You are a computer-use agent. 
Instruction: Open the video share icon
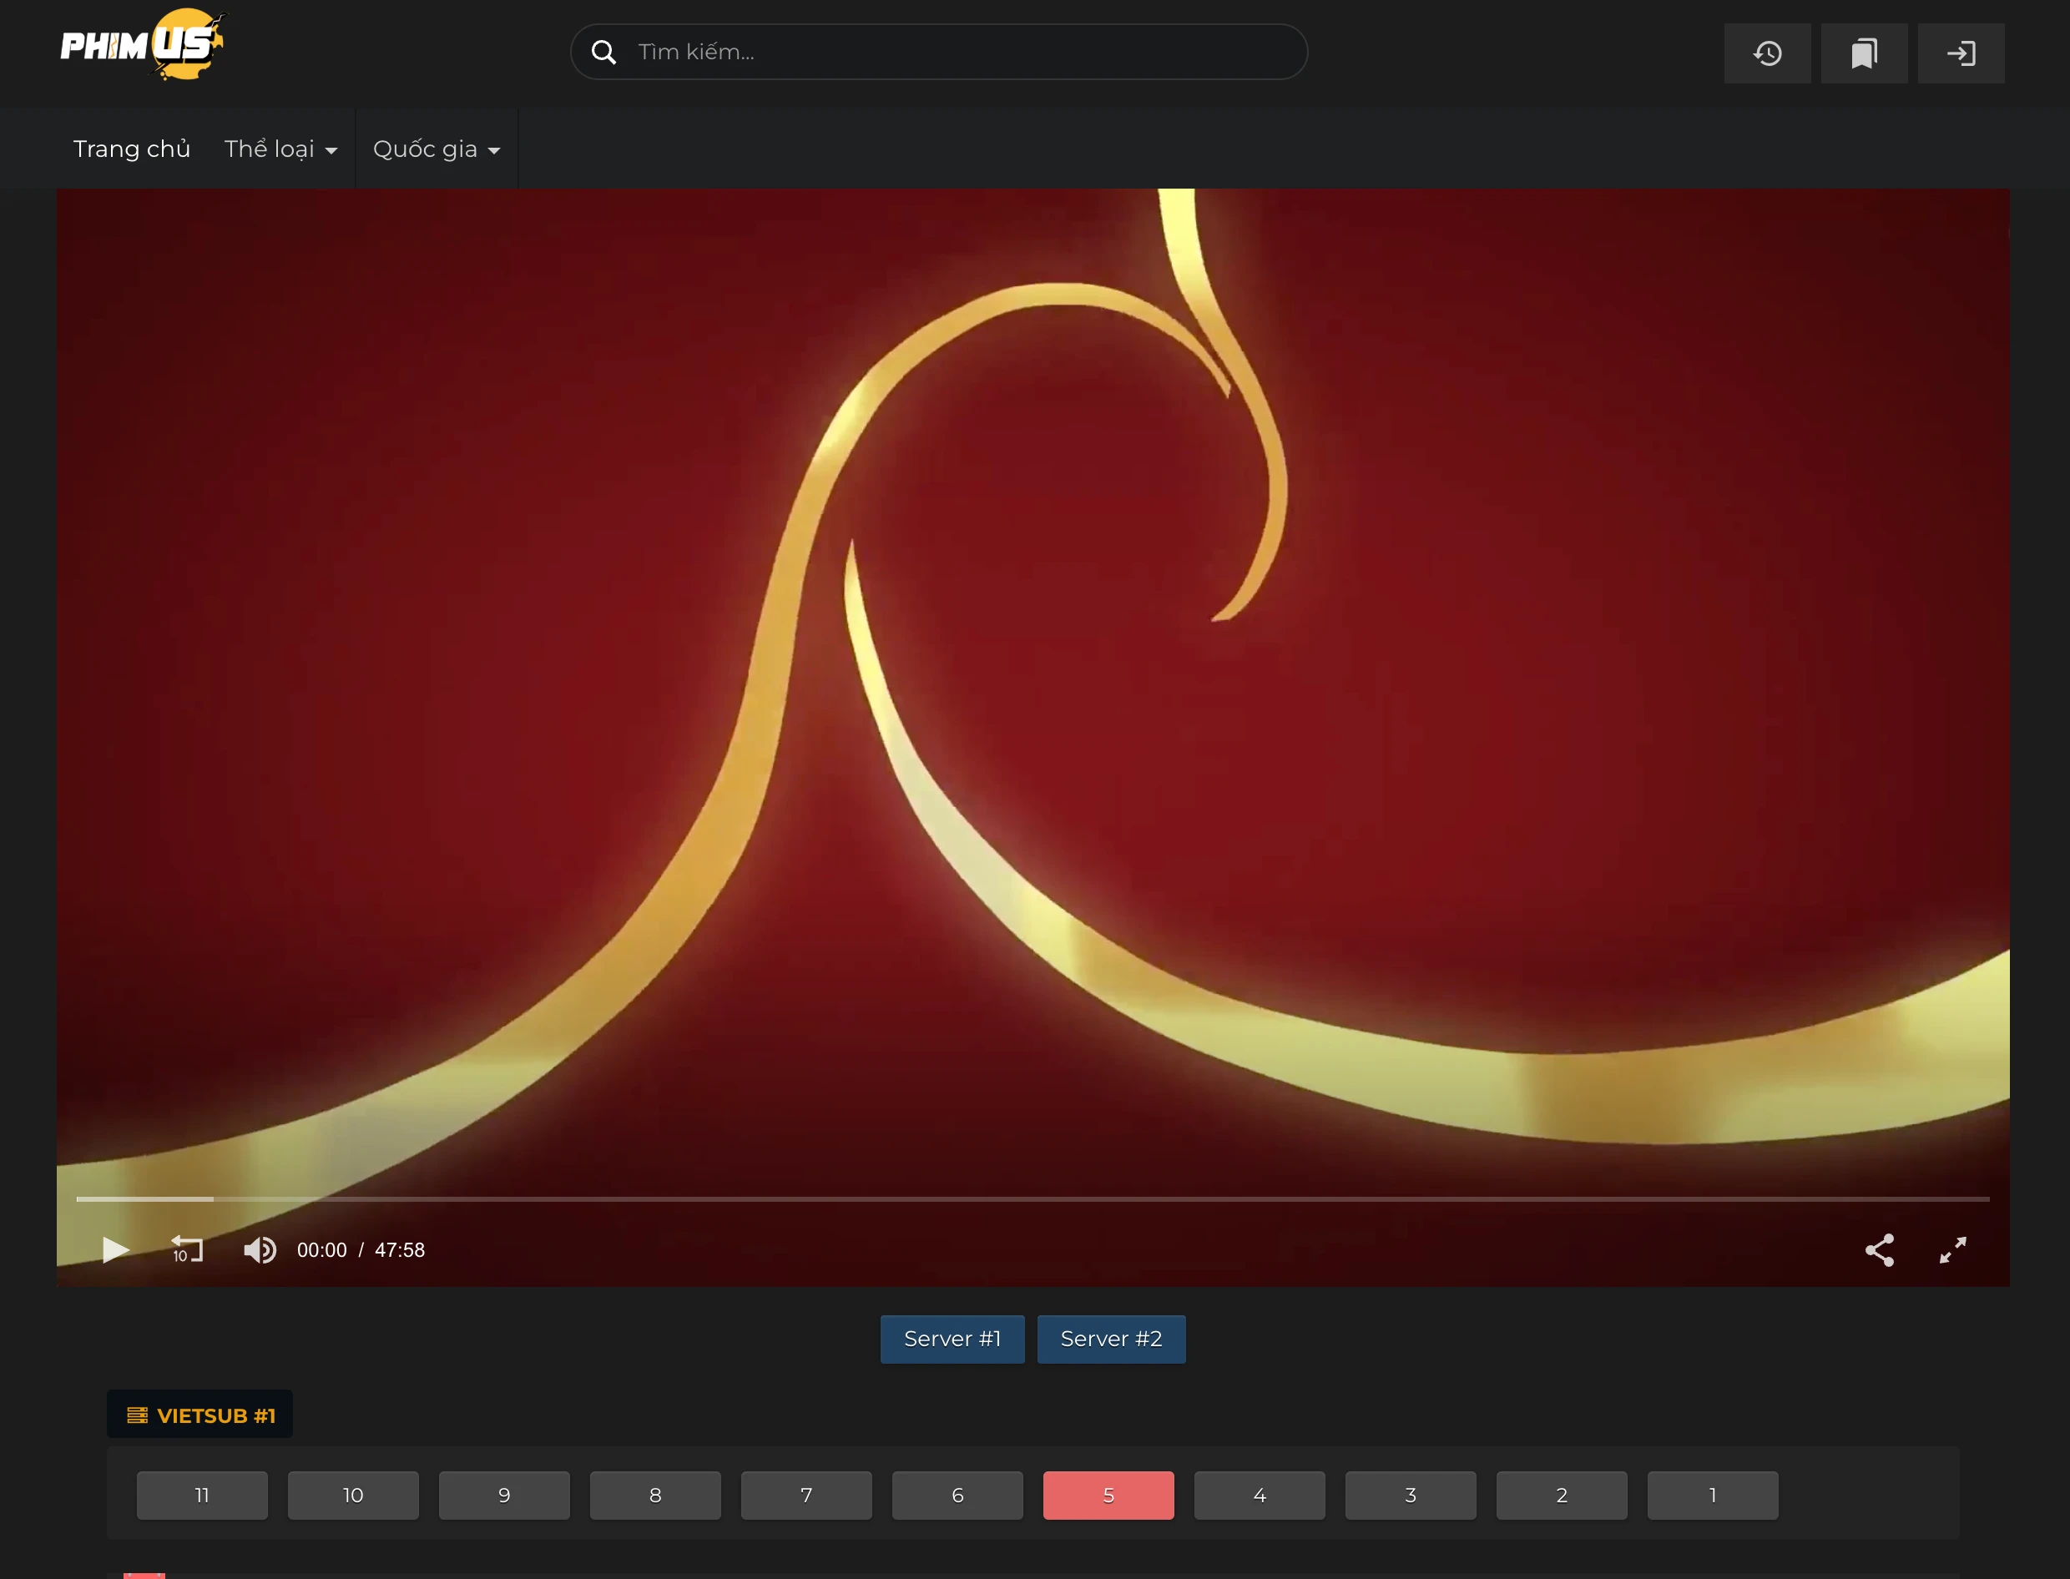click(1880, 1250)
